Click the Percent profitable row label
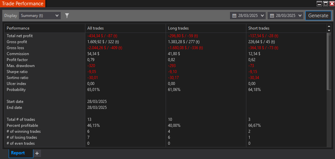The height and width of the screenshot is (159, 335). (x=22, y=125)
